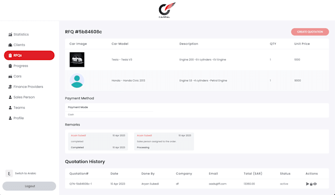Click unit price 1000 for Tesla

pos(297,60)
